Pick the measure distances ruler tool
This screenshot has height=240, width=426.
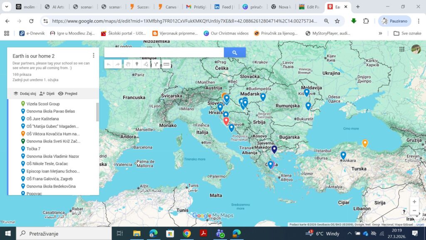[x=166, y=64]
